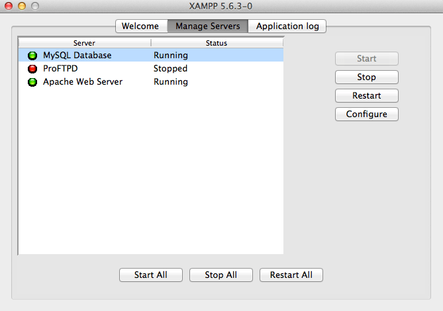
Task: Open the Application log tab
Action: (x=287, y=26)
